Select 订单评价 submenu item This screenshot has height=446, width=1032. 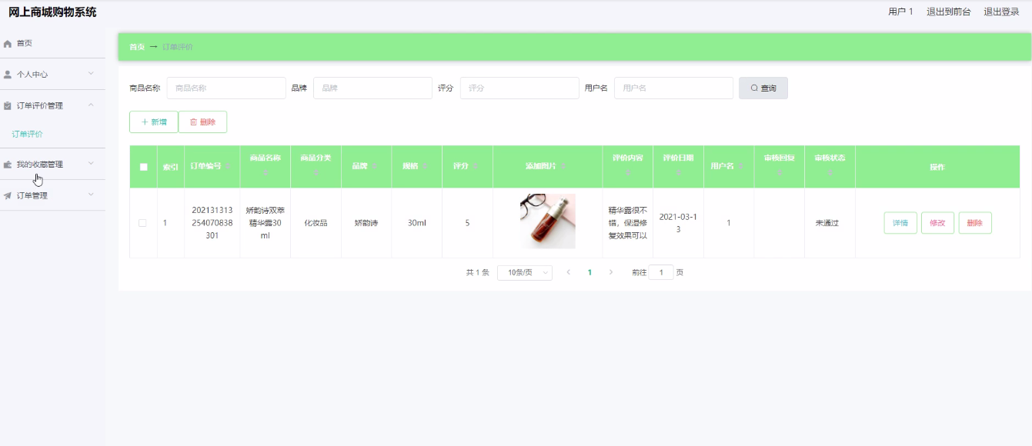click(28, 134)
